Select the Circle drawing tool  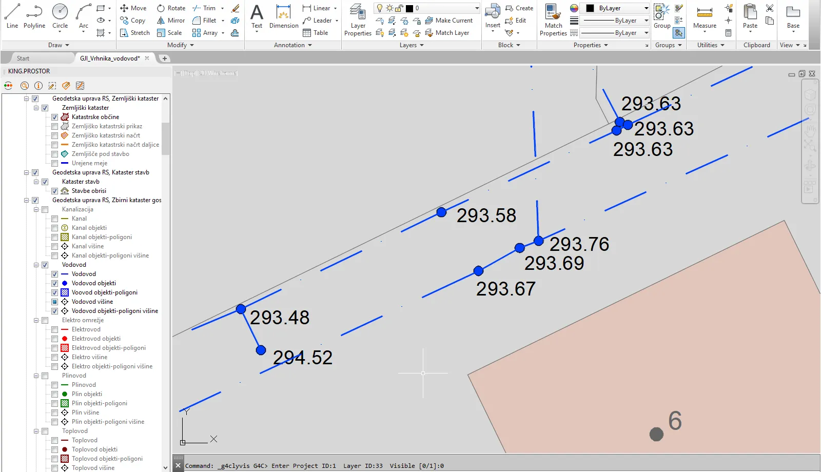(x=60, y=16)
